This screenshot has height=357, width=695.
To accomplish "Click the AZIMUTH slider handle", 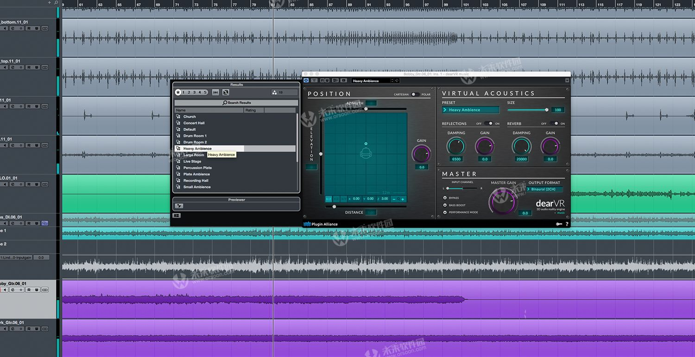I will [366, 109].
